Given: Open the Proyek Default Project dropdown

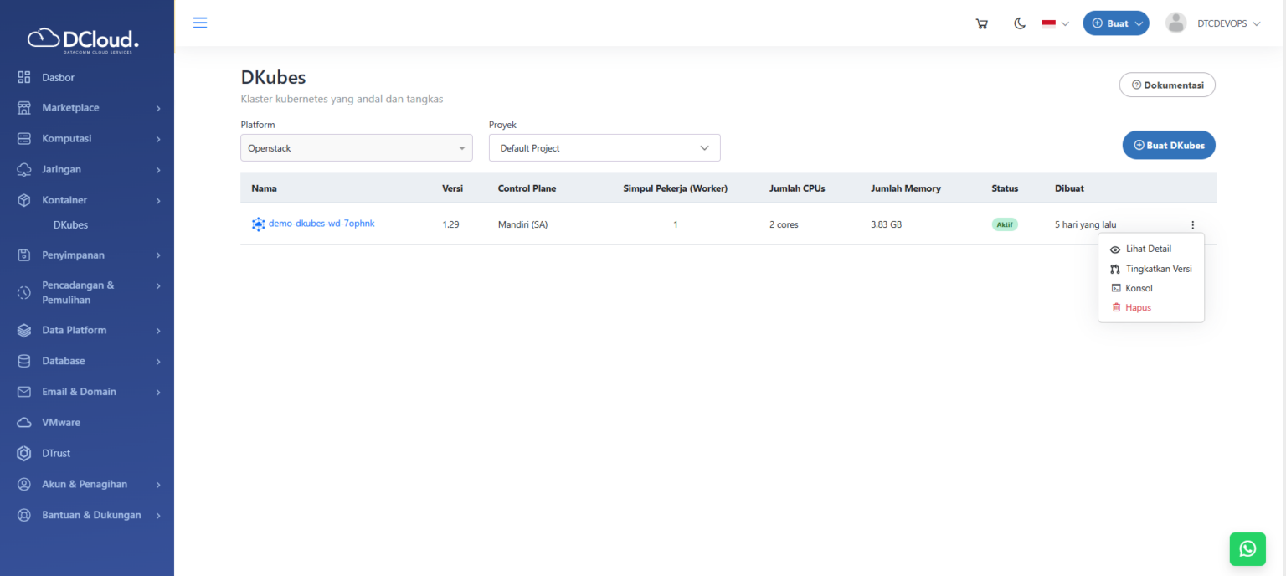Looking at the screenshot, I should coord(604,148).
